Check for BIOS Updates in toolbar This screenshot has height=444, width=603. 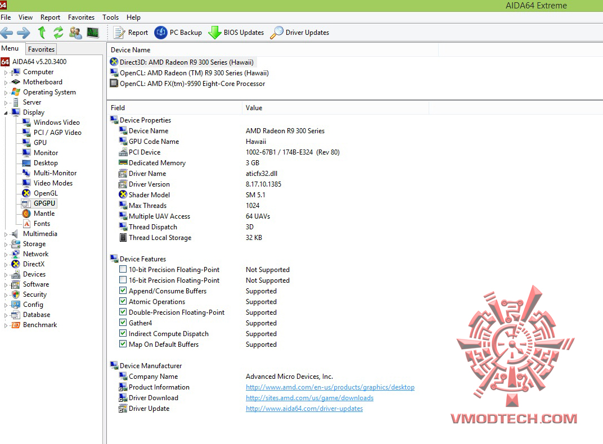pyautogui.click(x=236, y=33)
